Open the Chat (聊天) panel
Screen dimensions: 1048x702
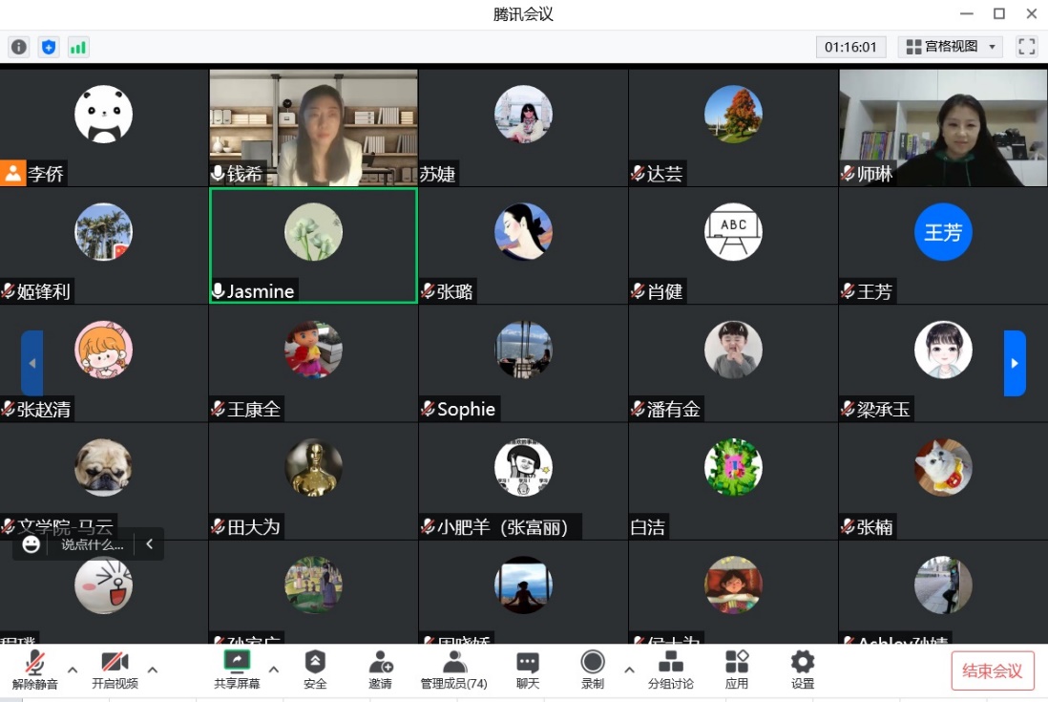528,669
